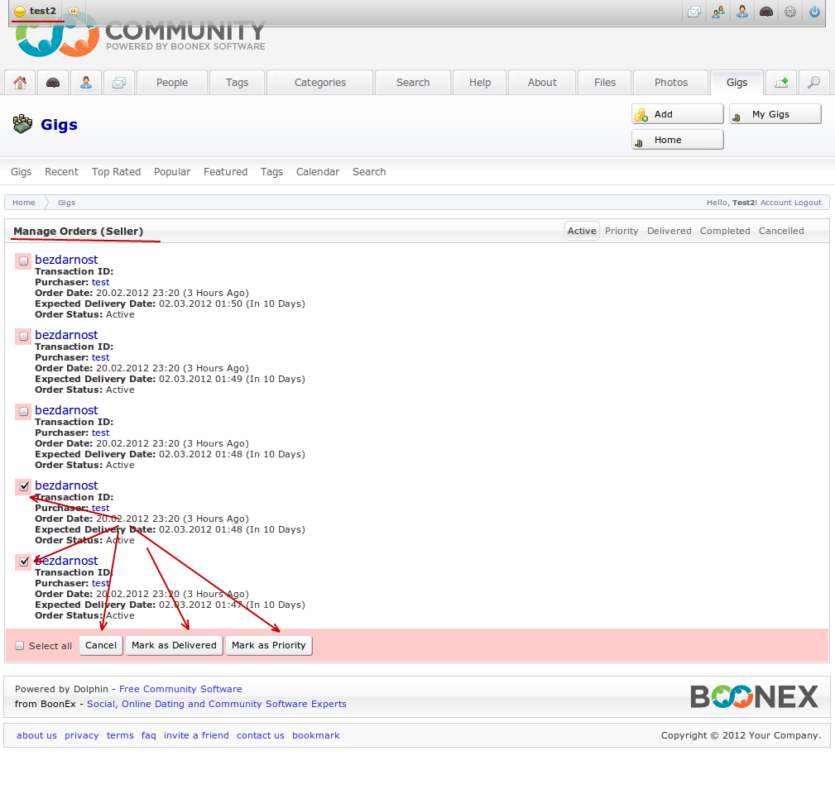Click purchaser test in 01:49 order

[101, 357]
